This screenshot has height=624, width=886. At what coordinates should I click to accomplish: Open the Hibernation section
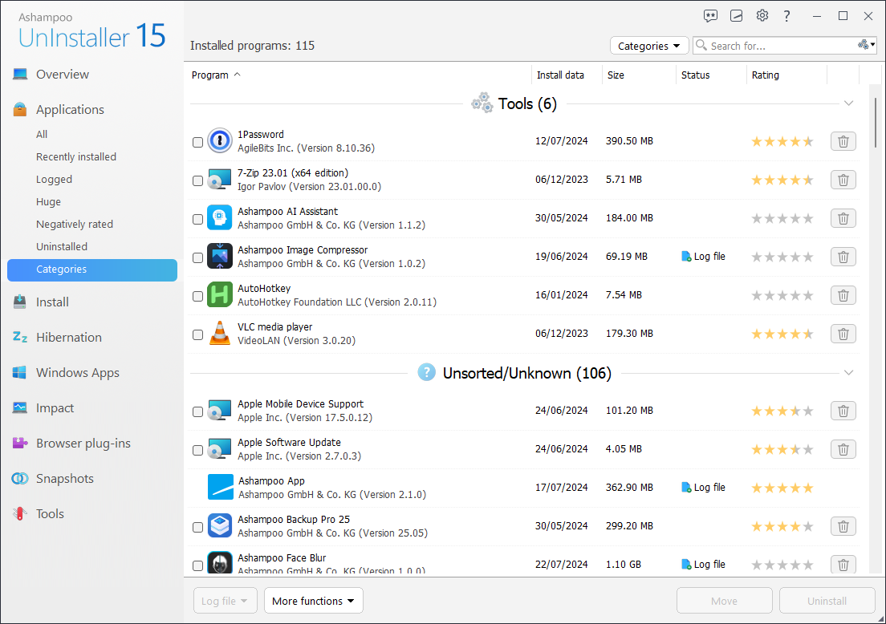(x=68, y=338)
